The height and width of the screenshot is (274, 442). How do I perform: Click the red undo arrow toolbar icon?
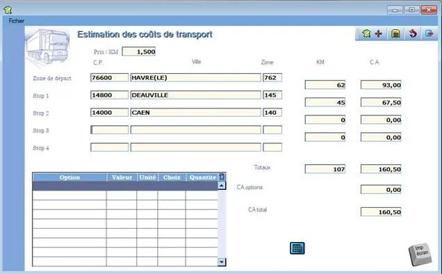tap(413, 33)
